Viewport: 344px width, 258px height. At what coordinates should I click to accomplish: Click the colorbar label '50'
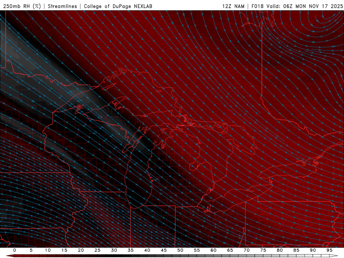pos(180,250)
